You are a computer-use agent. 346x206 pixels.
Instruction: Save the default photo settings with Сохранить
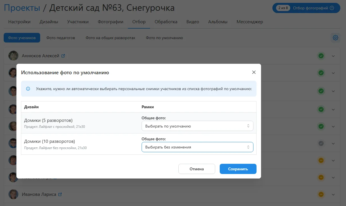pos(238,169)
